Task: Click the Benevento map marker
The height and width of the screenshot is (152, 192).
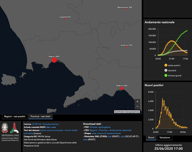Action: pos(125,9)
